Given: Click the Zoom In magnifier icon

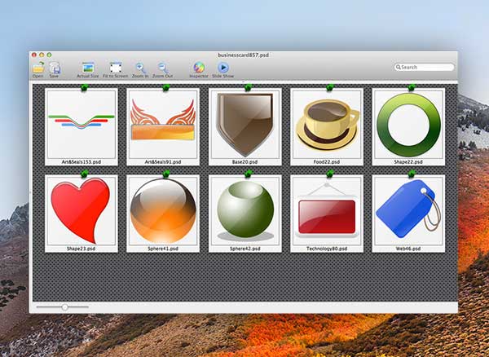Looking at the screenshot, I should [x=140, y=68].
